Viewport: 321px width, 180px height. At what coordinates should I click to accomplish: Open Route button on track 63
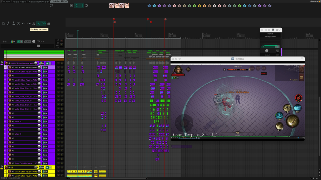[45, 134]
